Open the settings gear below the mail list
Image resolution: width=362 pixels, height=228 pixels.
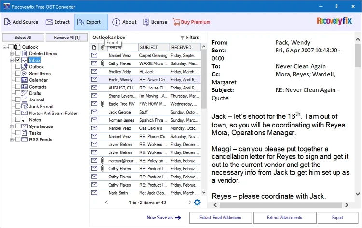click(197, 202)
